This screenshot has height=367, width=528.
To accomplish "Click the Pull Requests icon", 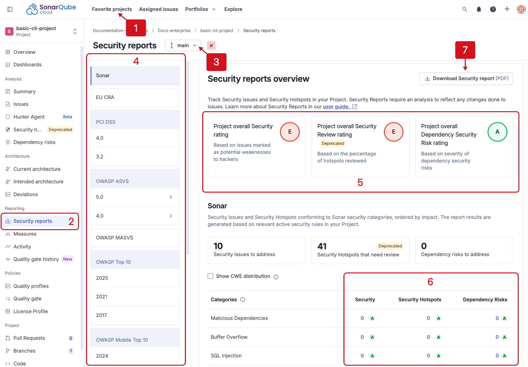I will pos(8,338).
